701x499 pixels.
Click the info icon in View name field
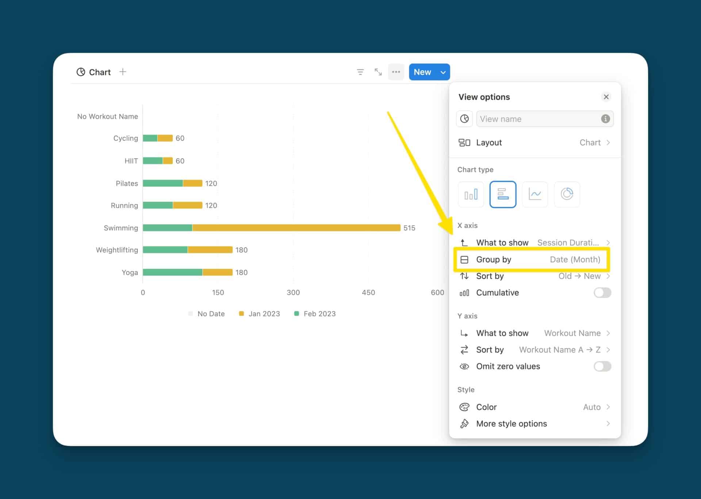[x=605, y=119]
